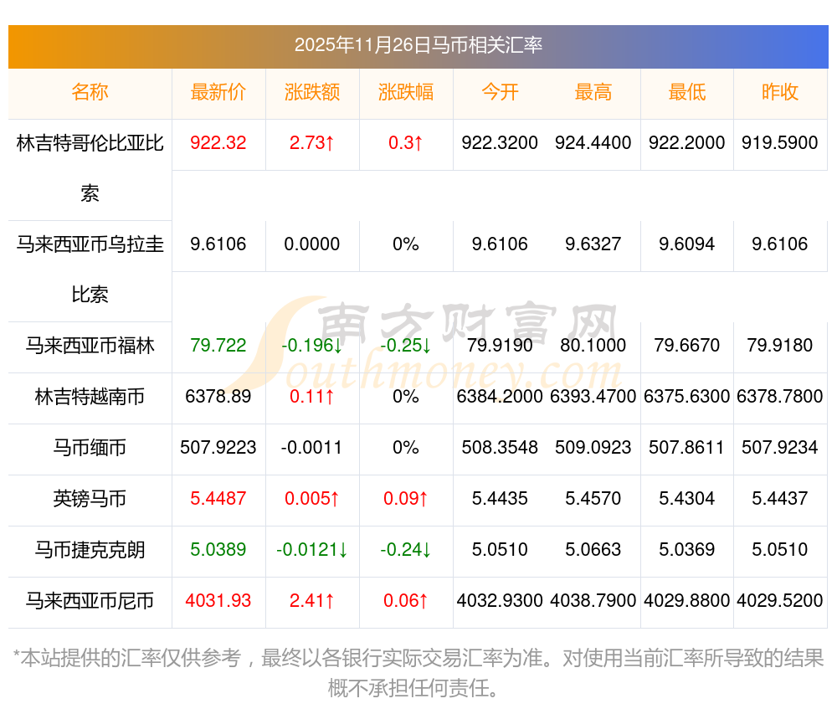Select the 林吉特越南币 row name
This screenshot has width=837, height=714.
pyautogui.click(x=90, y=397)
